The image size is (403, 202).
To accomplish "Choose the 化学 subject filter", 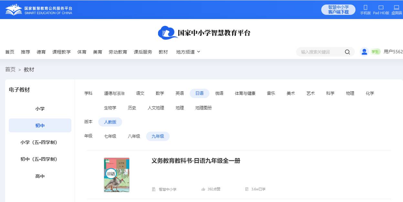I will tap(370, 93).
